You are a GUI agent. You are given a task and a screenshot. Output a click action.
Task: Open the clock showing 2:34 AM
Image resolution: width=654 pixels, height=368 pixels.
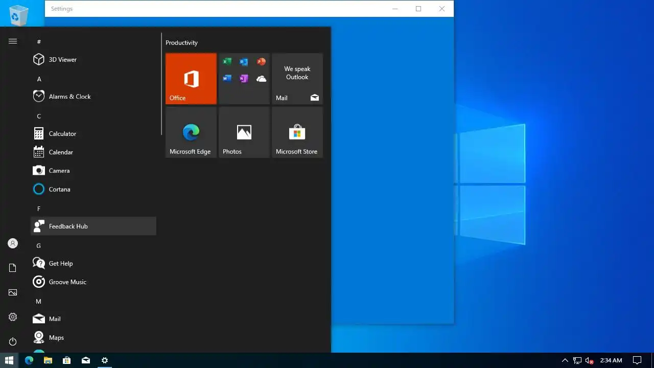[x=611, y=360]
